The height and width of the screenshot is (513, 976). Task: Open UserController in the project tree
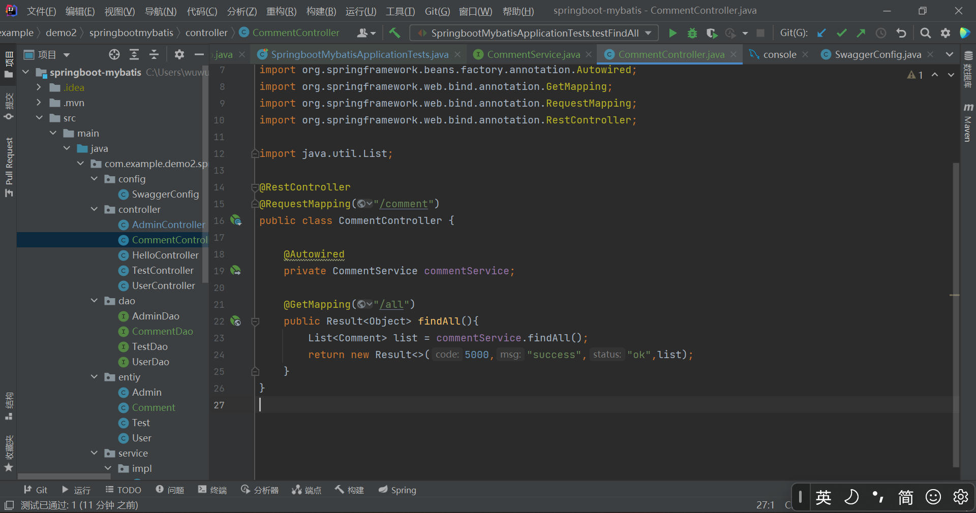pyautogui.click(x=163, y=285)
